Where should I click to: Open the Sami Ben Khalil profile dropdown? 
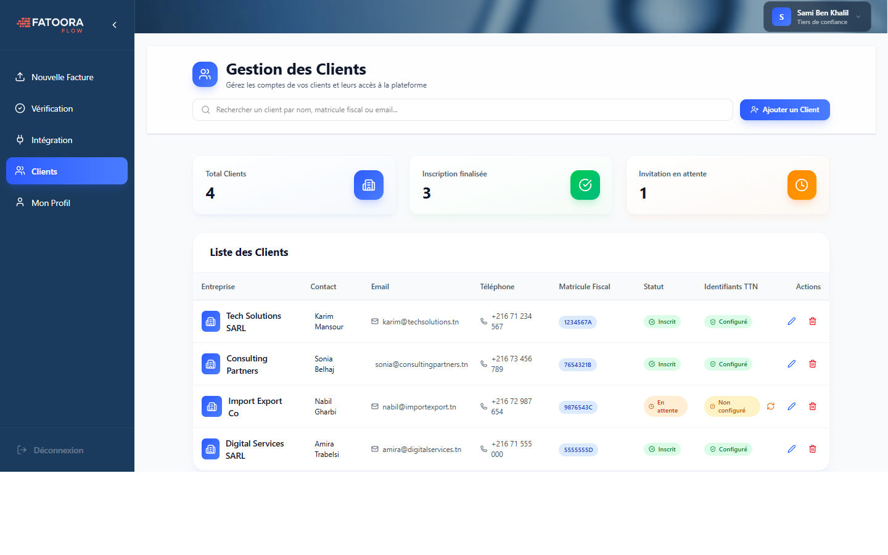[816, 17]
